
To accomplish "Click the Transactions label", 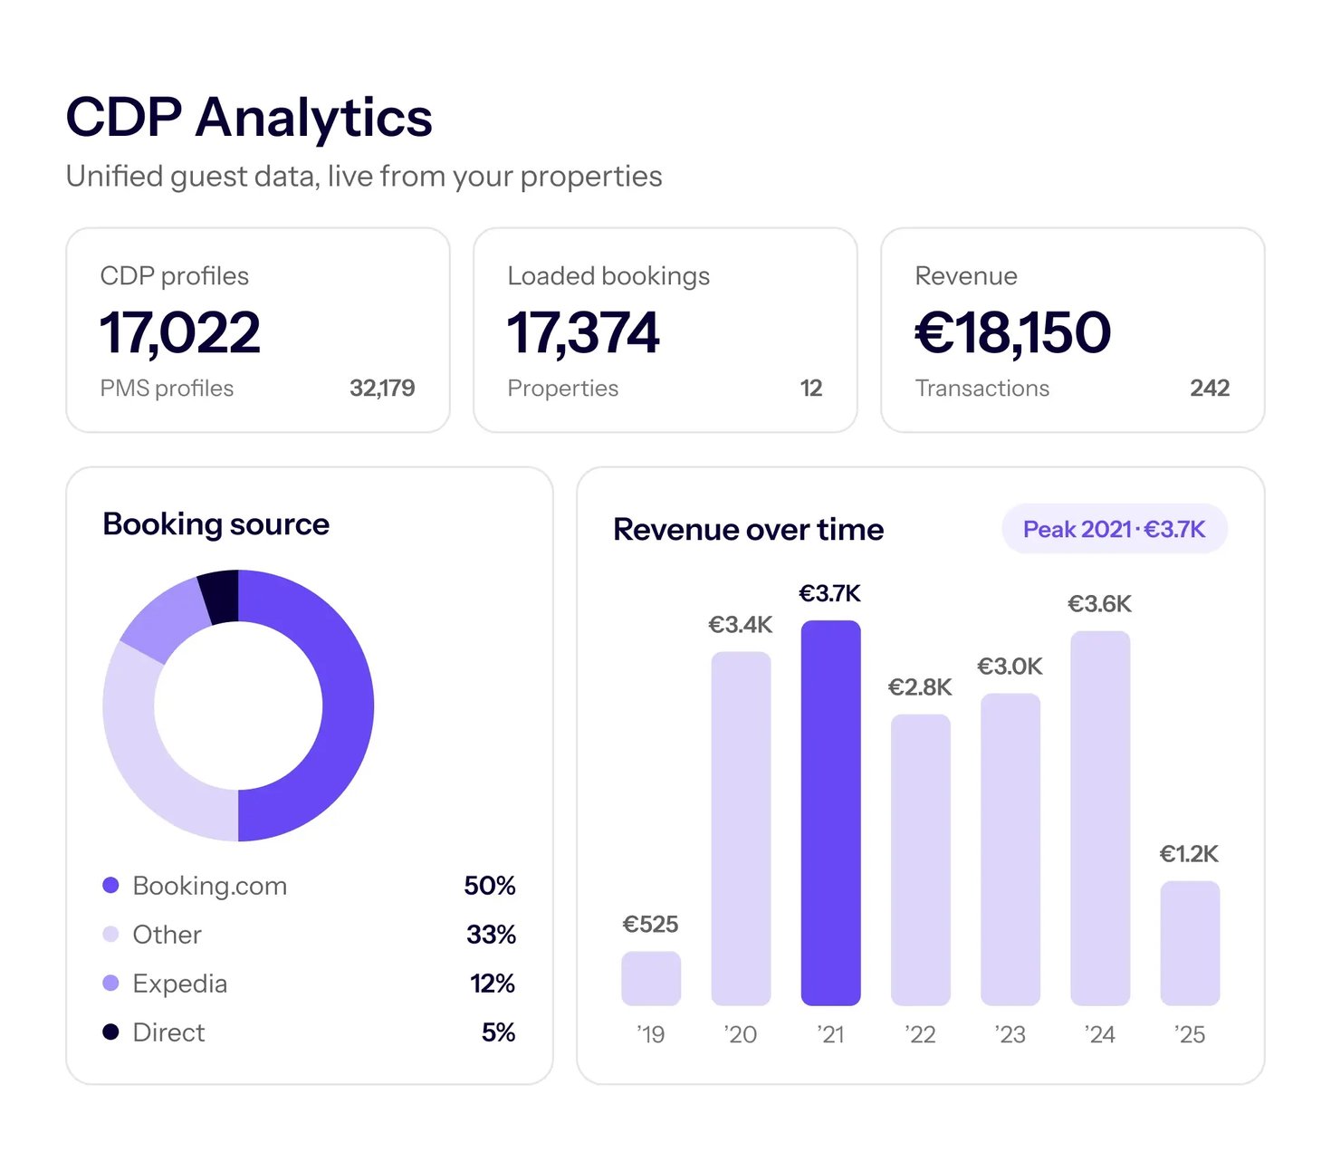I will tap(982, 389).
